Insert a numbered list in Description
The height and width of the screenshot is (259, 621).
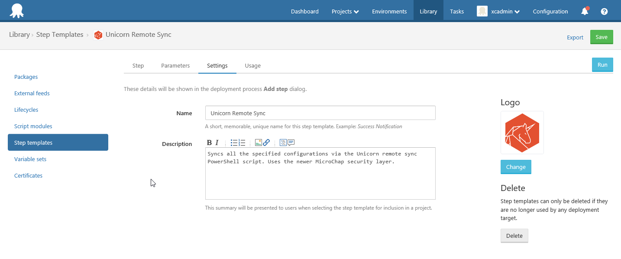click(242, 142)
